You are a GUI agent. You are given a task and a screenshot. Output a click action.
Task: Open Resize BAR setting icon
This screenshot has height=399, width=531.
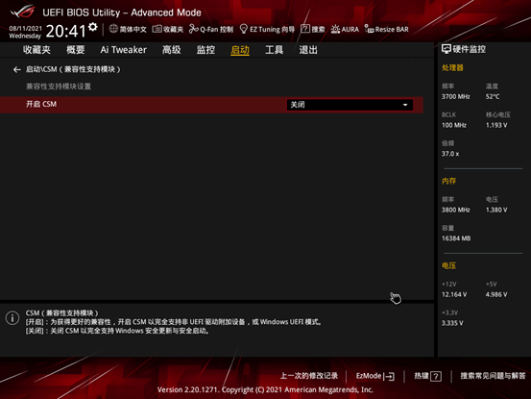[369, 29]
